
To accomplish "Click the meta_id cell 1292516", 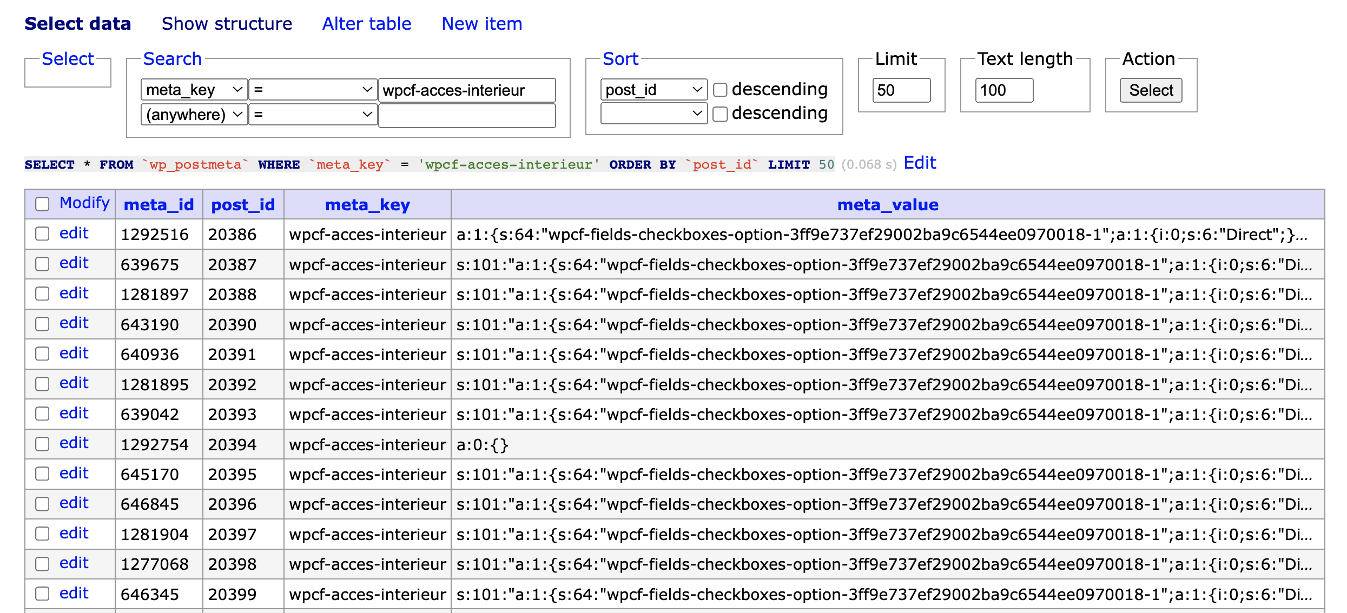I will pyautogui.click(x=159, y=234).
